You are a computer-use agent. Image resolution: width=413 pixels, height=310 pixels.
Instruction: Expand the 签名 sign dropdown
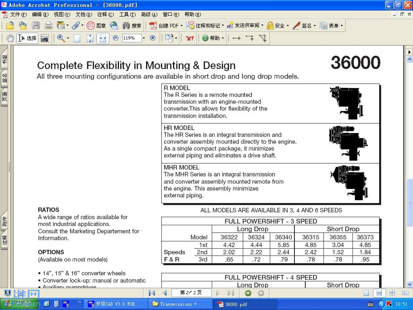[x=315, y=25]
